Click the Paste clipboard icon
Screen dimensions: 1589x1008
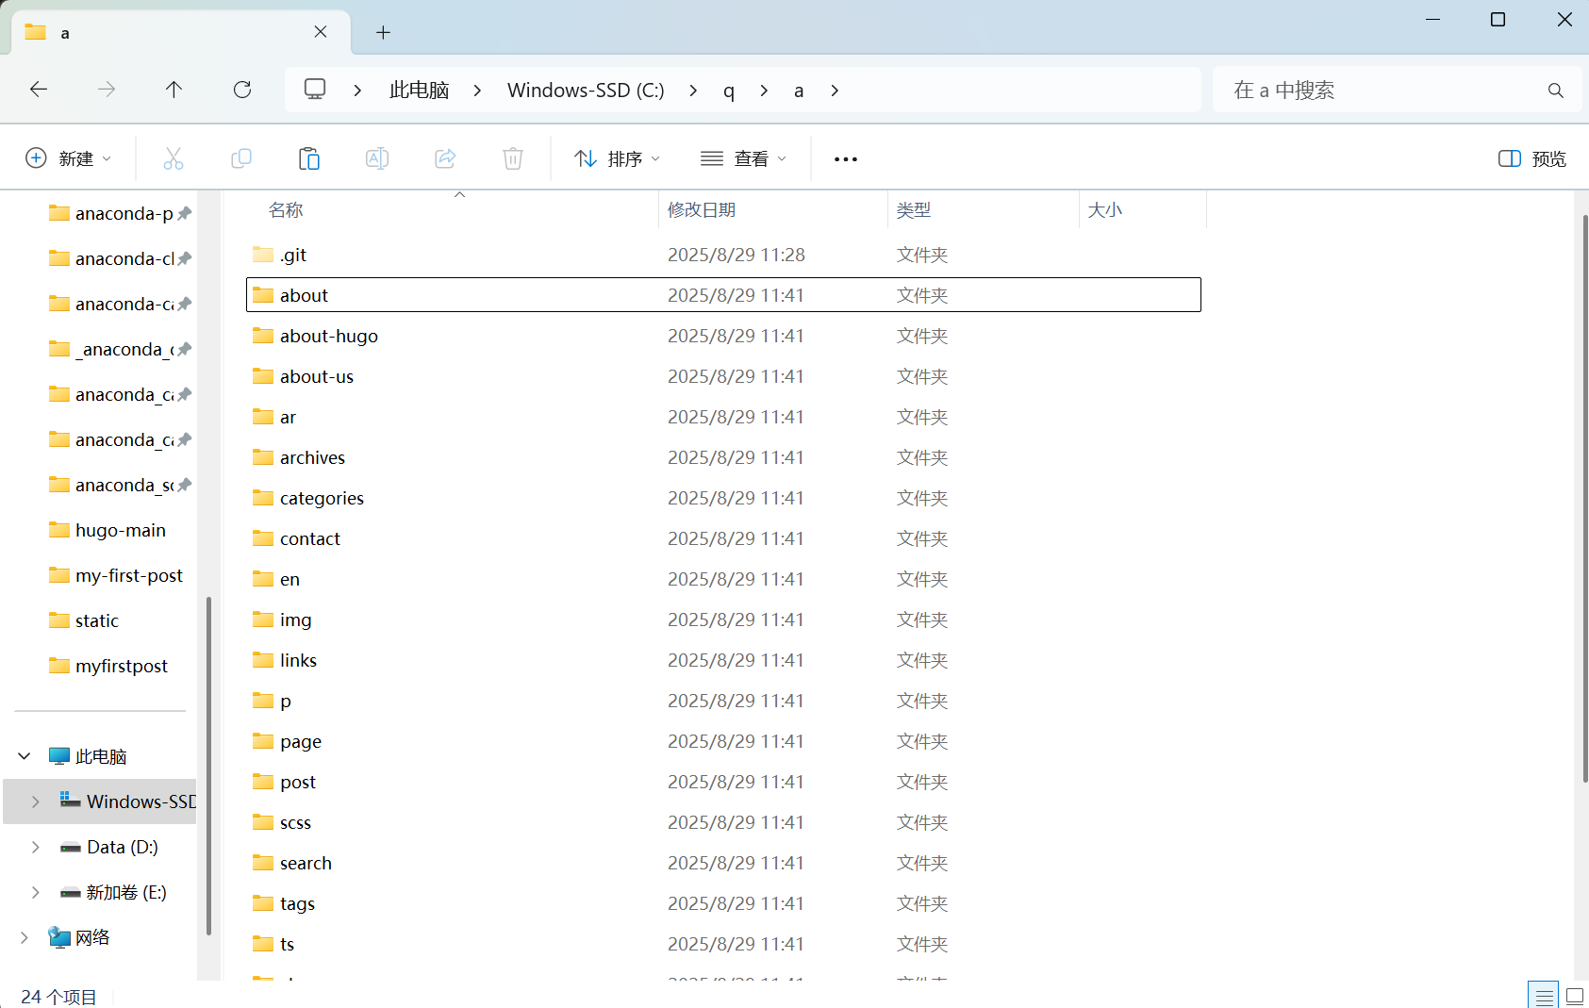click(309, 158)
